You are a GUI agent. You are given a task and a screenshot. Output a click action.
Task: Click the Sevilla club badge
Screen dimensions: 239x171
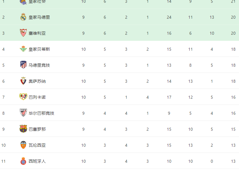click(x=23, y=33)
